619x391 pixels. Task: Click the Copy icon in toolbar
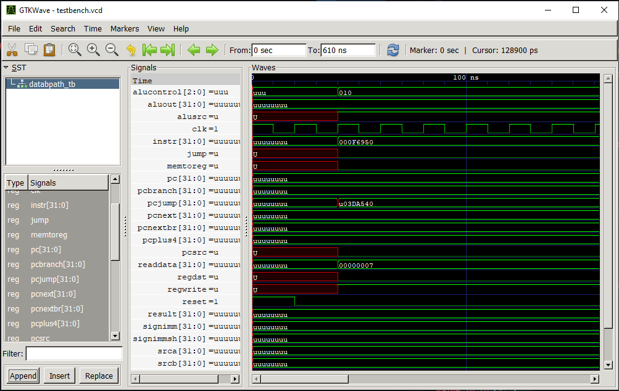point(31,50)
